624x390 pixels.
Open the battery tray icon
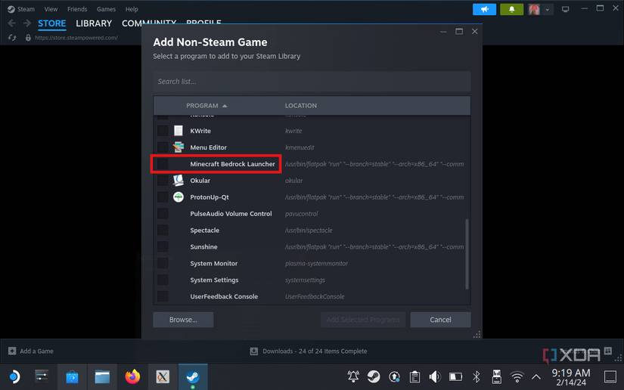click(455, 376)
